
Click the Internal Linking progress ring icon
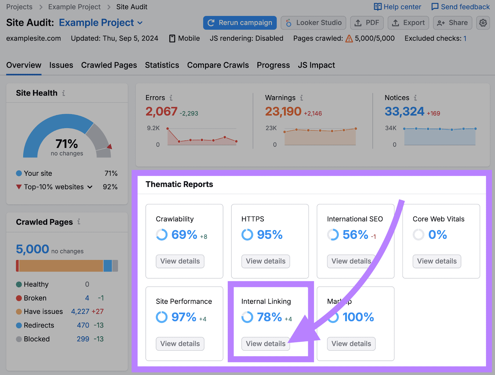[x=247, y=317]
